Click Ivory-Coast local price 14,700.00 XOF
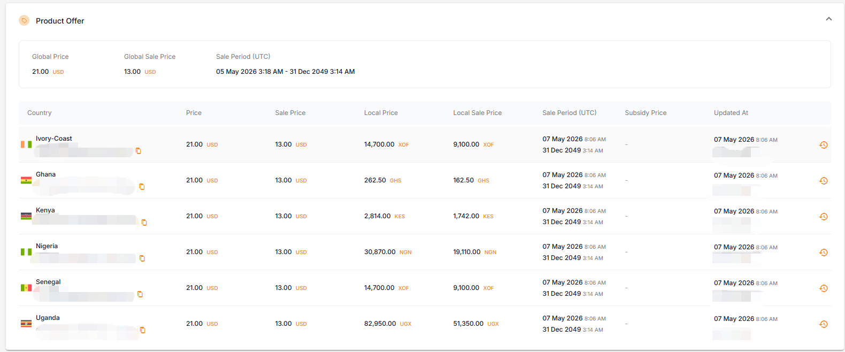Screen dimensions: 845x352 387,144
